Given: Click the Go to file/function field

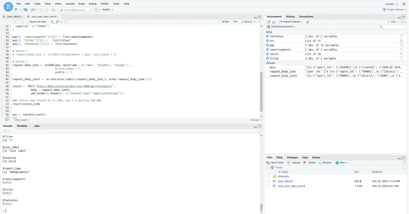Looking at the screenshot, I should [x=74, y=10].
